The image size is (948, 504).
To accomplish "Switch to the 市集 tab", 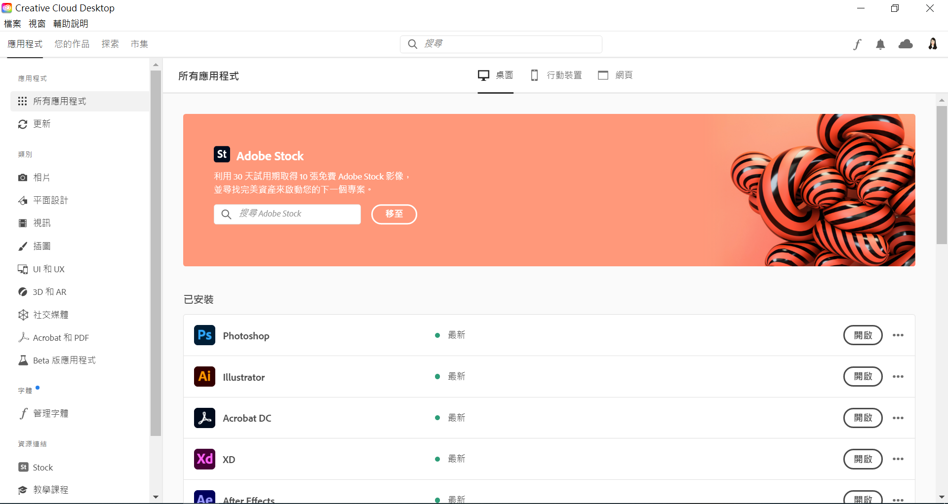I will [x=139, y=44].
